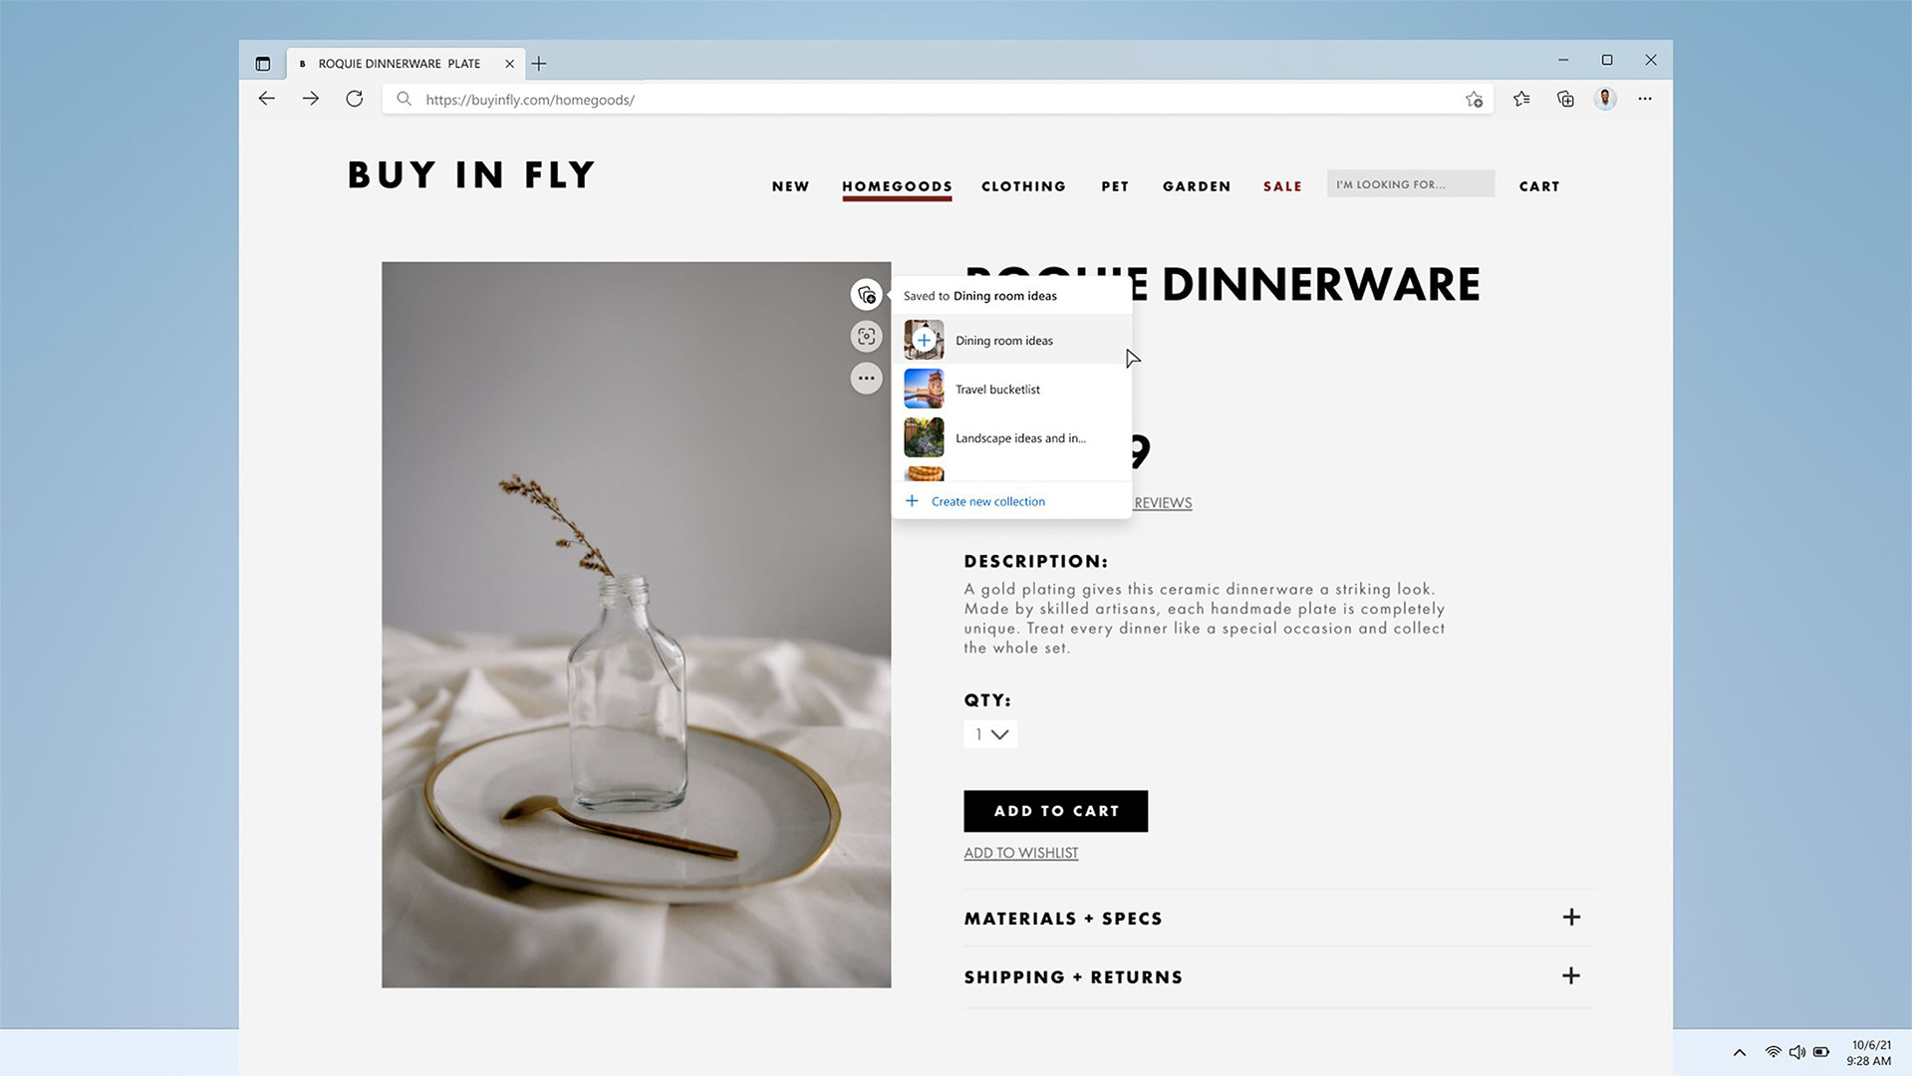Click the SALE menu item
The width and height of the screenshot is (1913, 1076).
(1282, 185)
